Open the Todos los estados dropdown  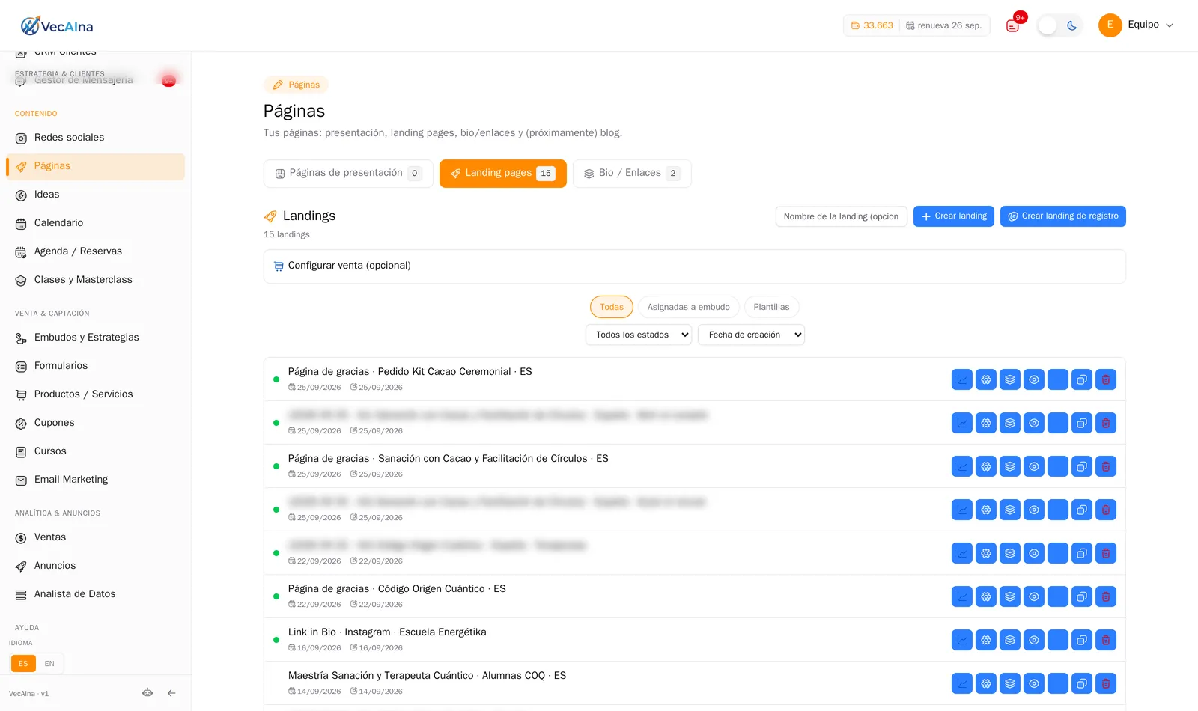639,335
